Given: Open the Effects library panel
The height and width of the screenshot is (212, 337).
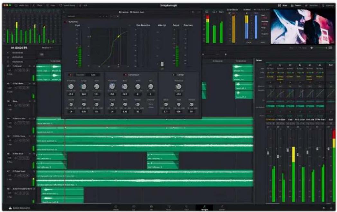Looking at the screenshot, I should pyautogui.click(x=37, y=5).
